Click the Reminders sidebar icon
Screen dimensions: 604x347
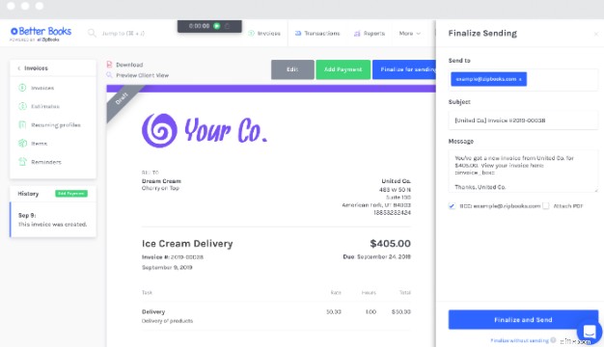22,162
